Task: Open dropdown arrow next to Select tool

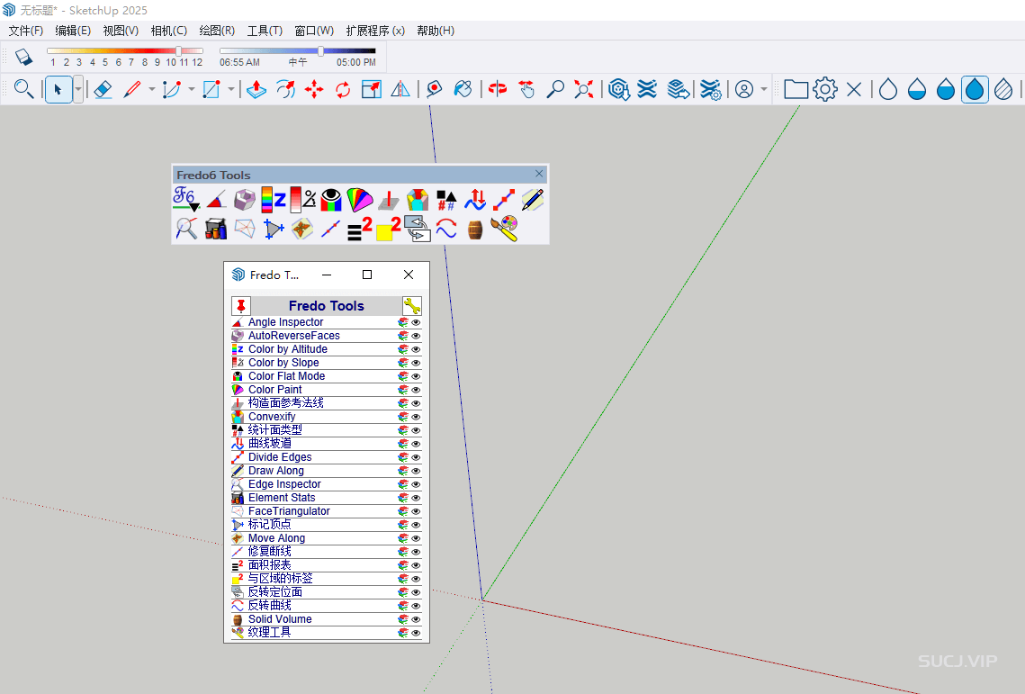Action: click(x=77, y=89)
